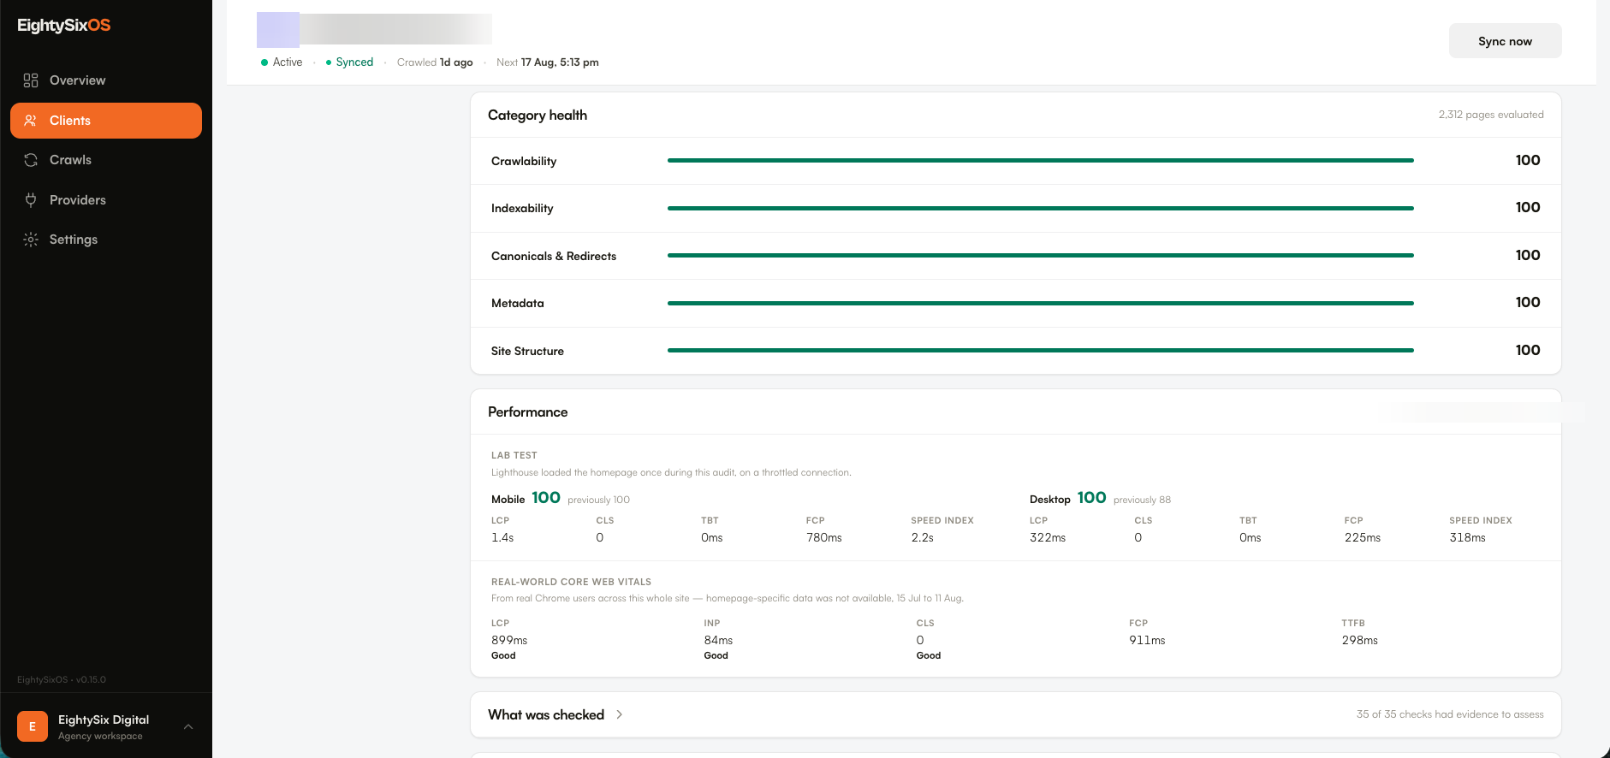Click the Providers plug icon

pyautogui.click(x=31, y=200)
